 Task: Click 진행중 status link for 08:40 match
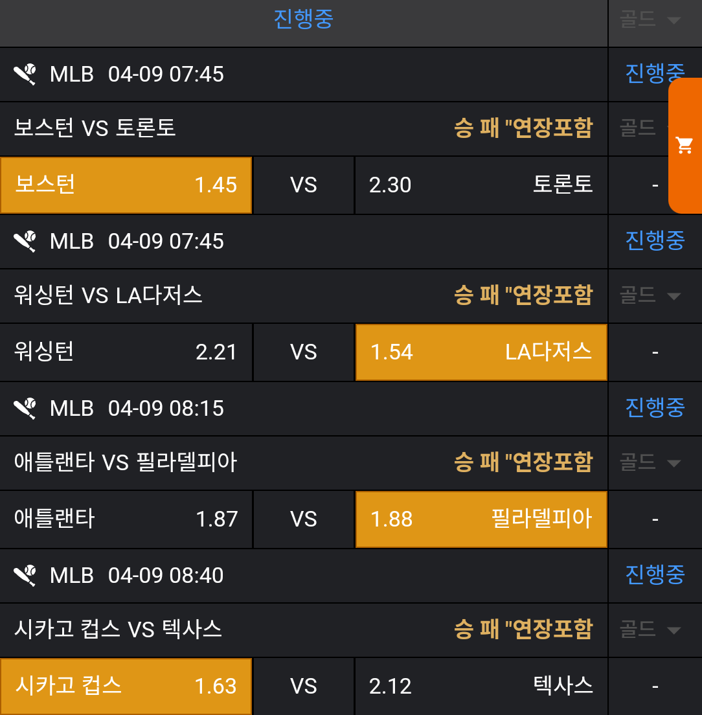[654, 575]
